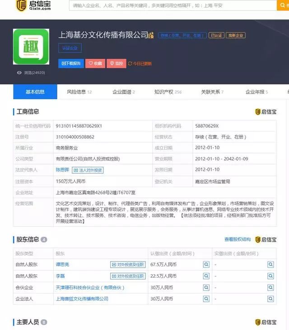Open shareholder 谭思亮 link
Screen dimensions: 289x330
coord(62,264)
